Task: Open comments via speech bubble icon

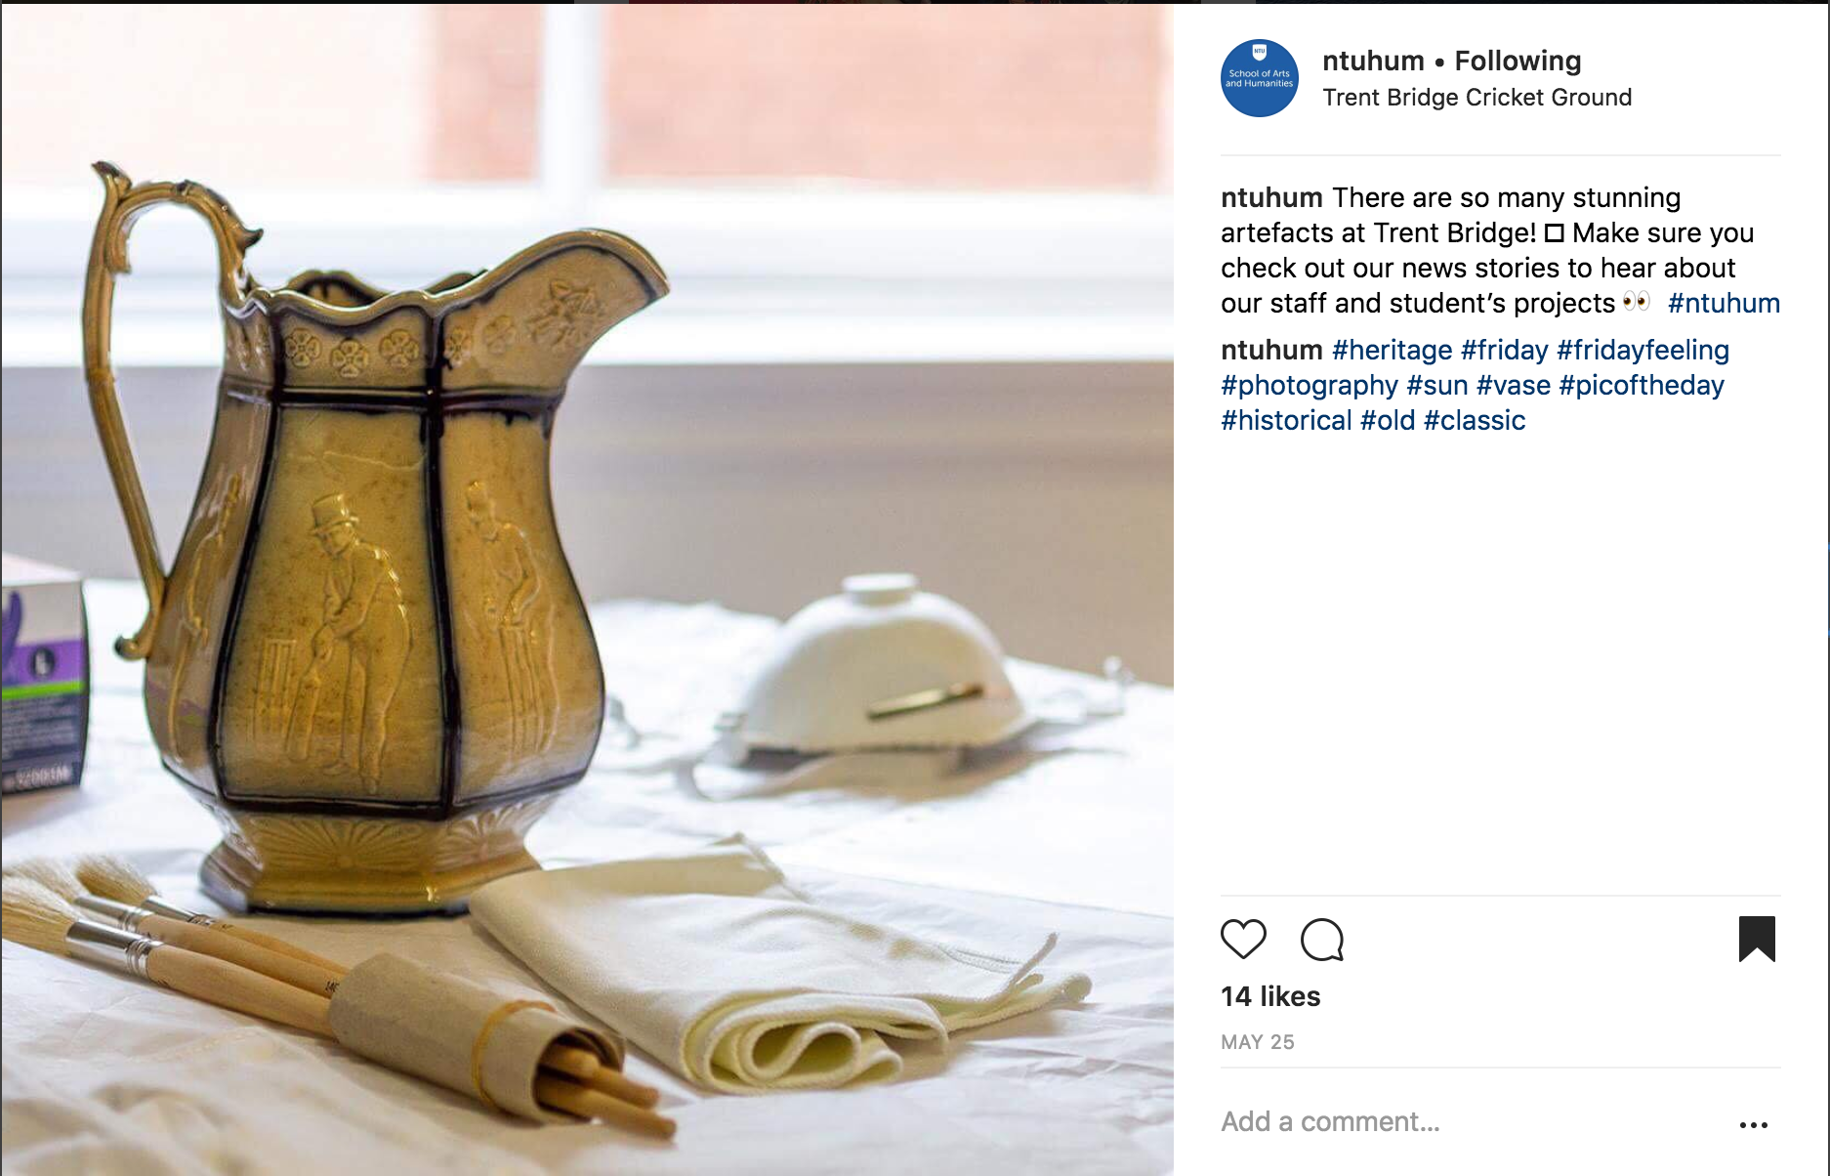Action: click(x=1322, y=940)
